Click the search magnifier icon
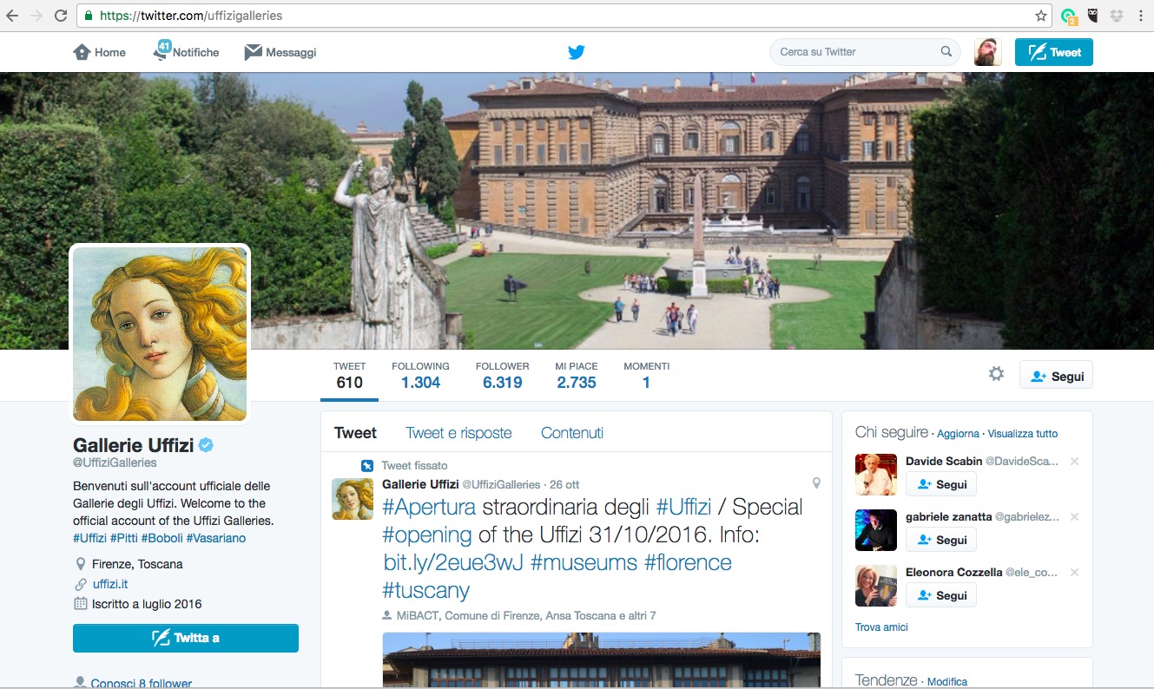 click(946, 52)
